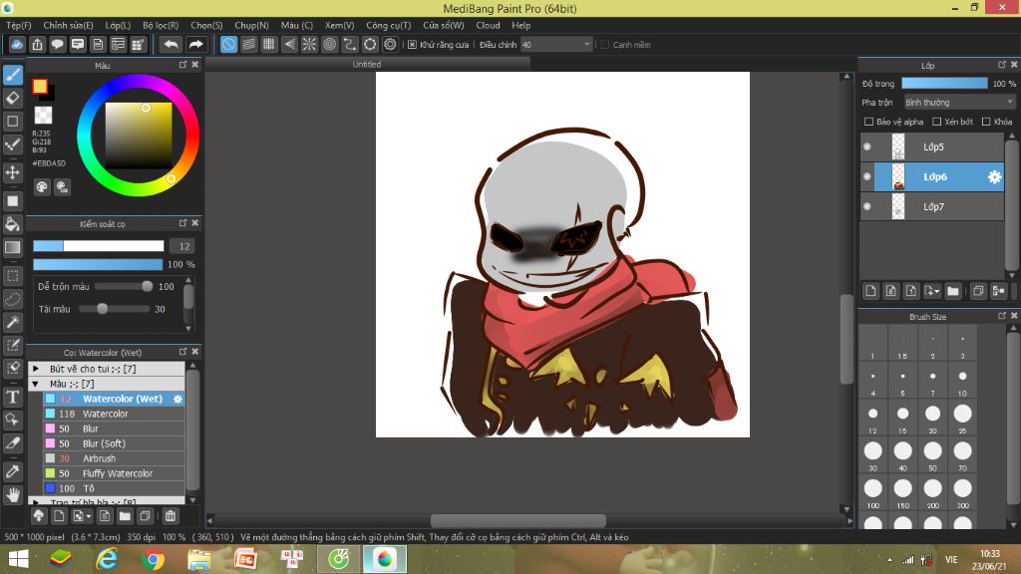This screenshot has width=1021, height=574.
Task: Enable circle snap guide
Action: tap(329, 44)
